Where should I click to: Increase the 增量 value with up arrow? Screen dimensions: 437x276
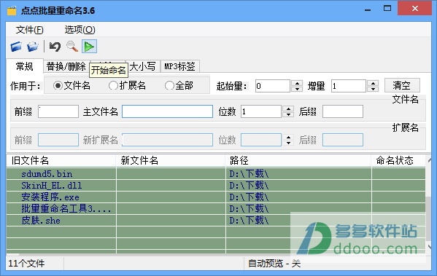coord(373,83)
